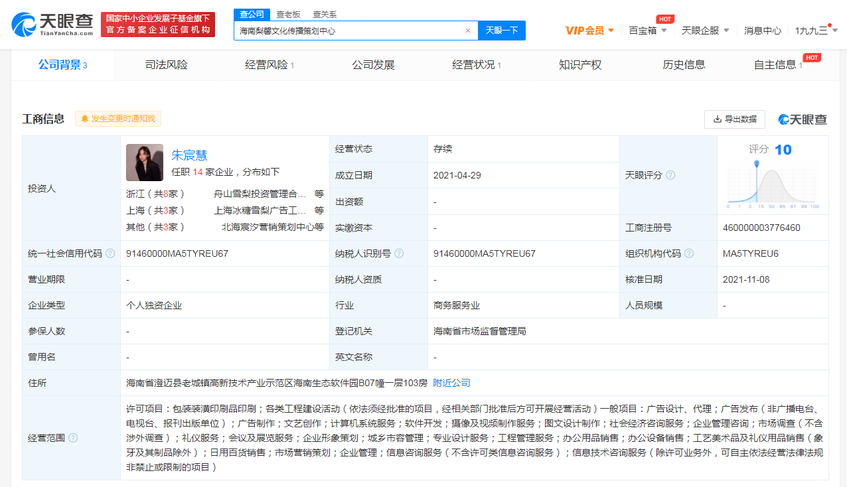This screenshot has width=847, height=487.
Task: Open the 消息中心 link
Action: coord(763,31)
